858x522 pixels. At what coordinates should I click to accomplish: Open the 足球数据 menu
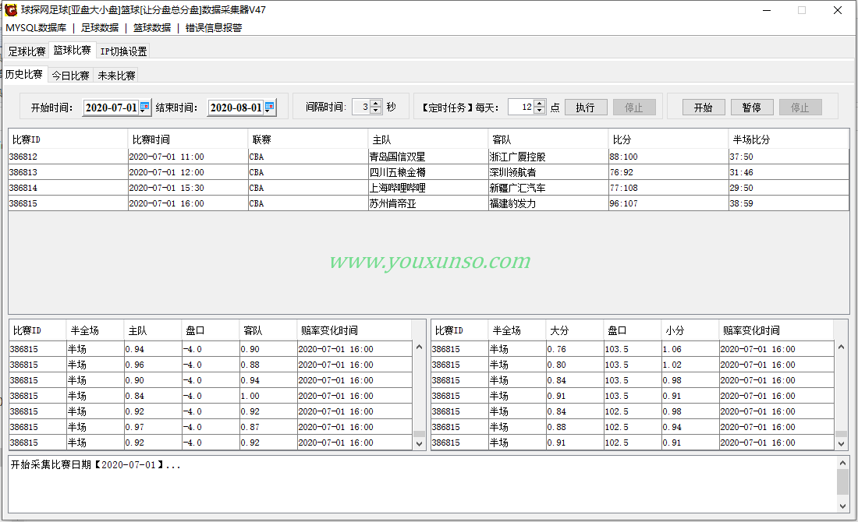coord(100,28)
